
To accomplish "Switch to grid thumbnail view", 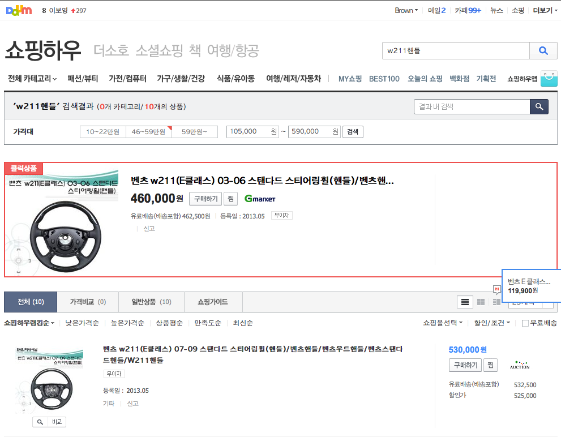I will (481, 302).
